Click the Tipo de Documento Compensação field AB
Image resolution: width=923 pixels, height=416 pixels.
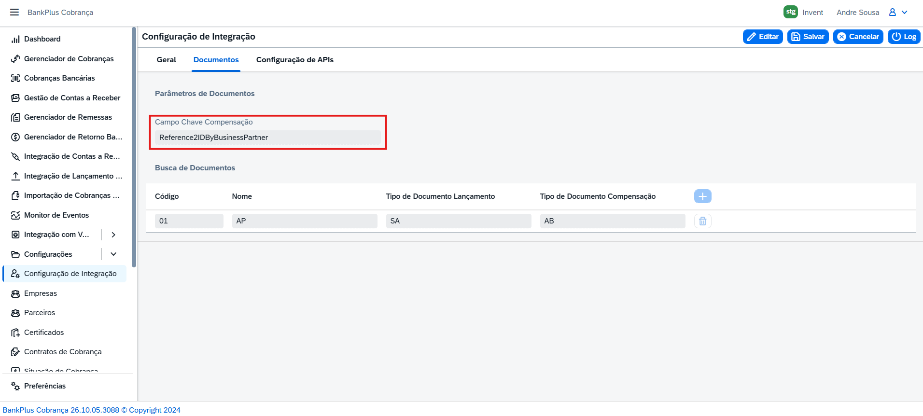click(x=613, y=221)
